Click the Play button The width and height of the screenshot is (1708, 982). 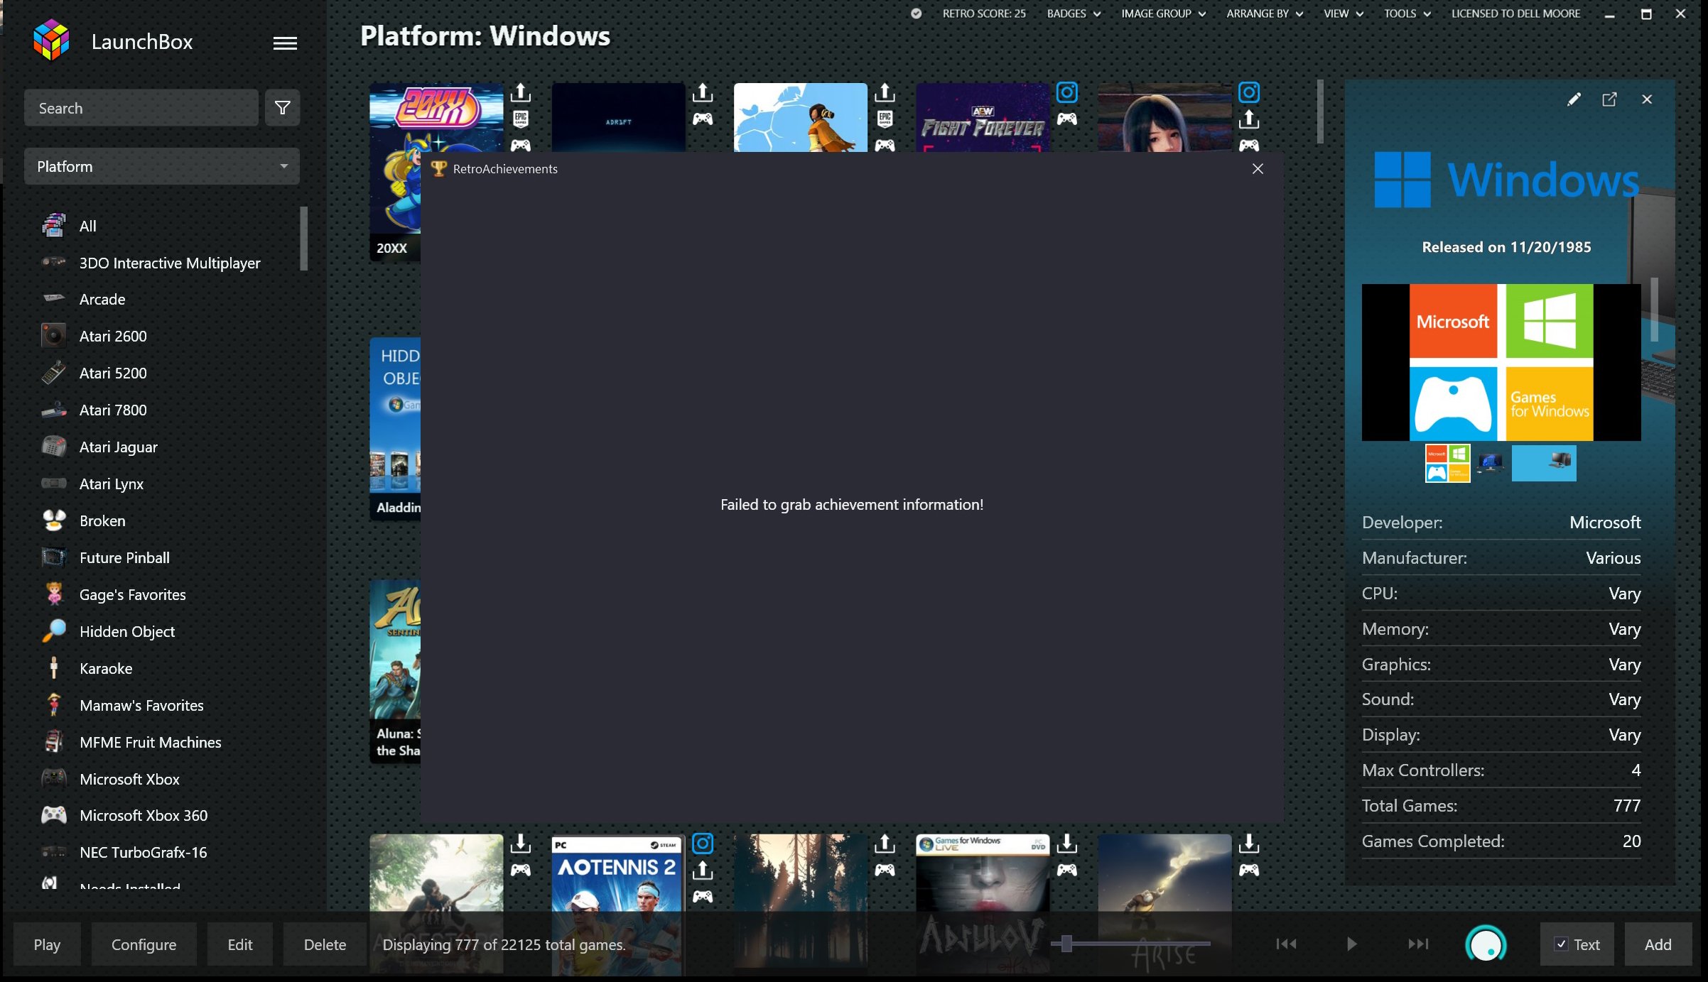(x=47, y=944)
